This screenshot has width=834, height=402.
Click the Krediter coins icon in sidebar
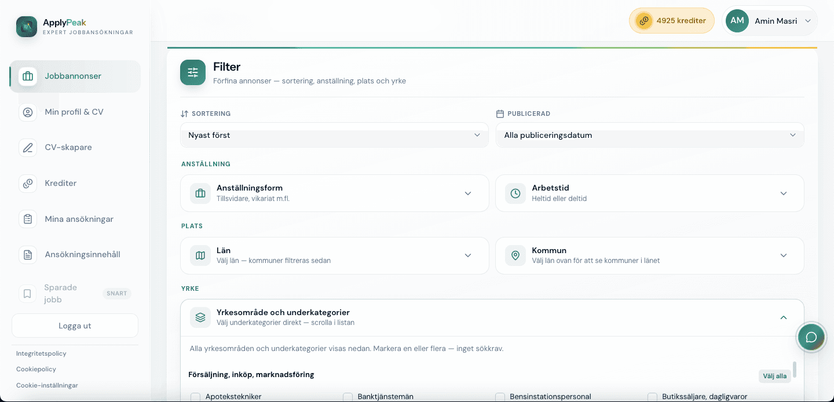pos(28,184)
